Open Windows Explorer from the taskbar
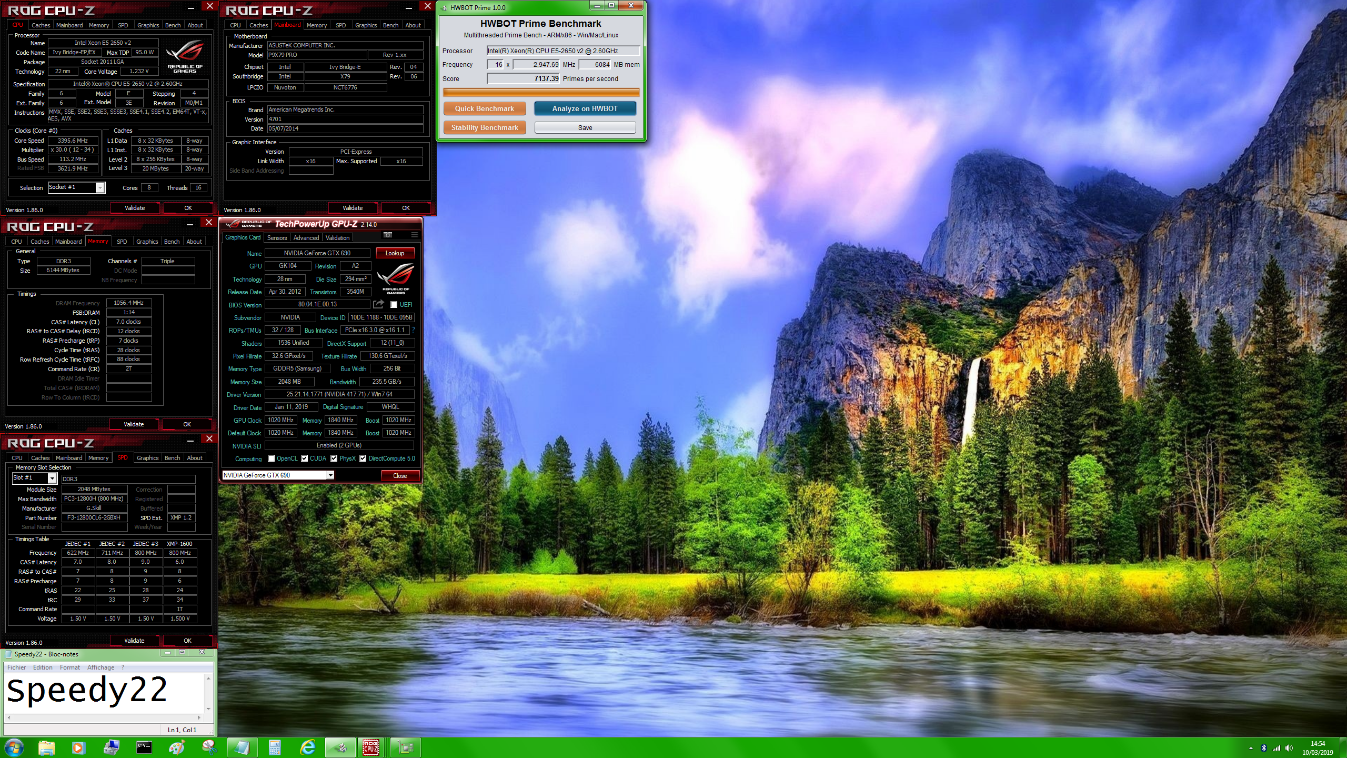Image resolution: width=1347 pixels, height=758 pixels. (x=46, y=747)
